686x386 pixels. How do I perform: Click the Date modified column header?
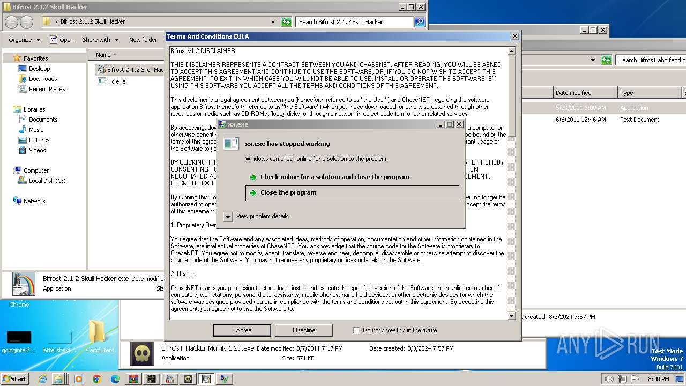(585, 93)
